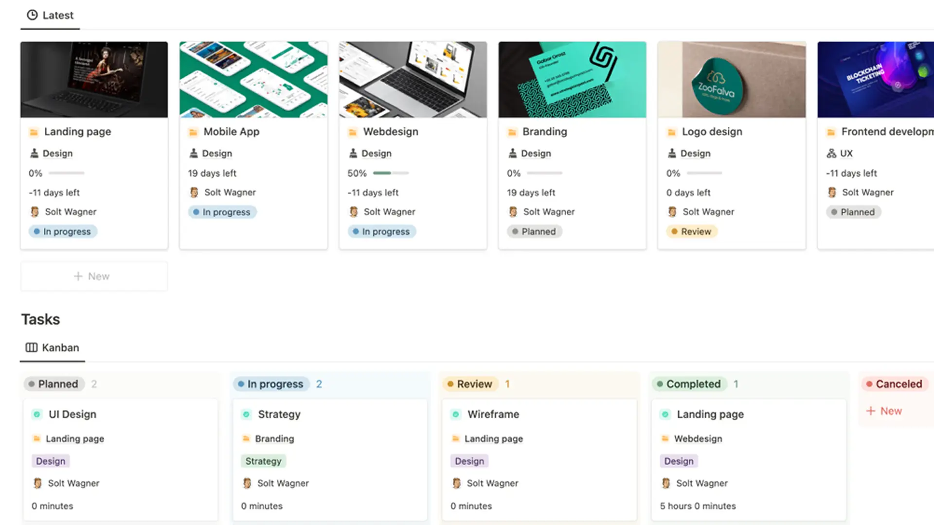Click the green check icon beside Landing page task

pyautogui.click(x=665, y=415)
